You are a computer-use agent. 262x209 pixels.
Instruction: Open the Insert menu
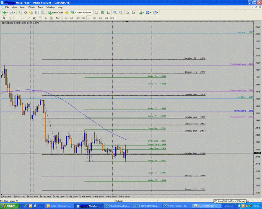tap(23, 8)
